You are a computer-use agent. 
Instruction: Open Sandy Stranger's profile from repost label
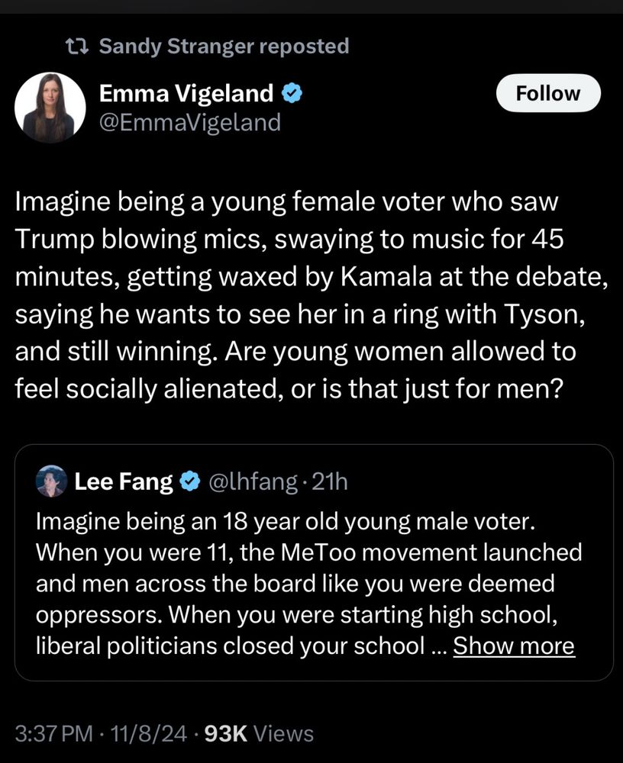(x=177, y=47)
